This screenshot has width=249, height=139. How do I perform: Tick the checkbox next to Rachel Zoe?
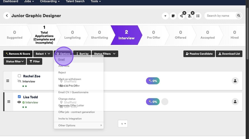point(19,76)
